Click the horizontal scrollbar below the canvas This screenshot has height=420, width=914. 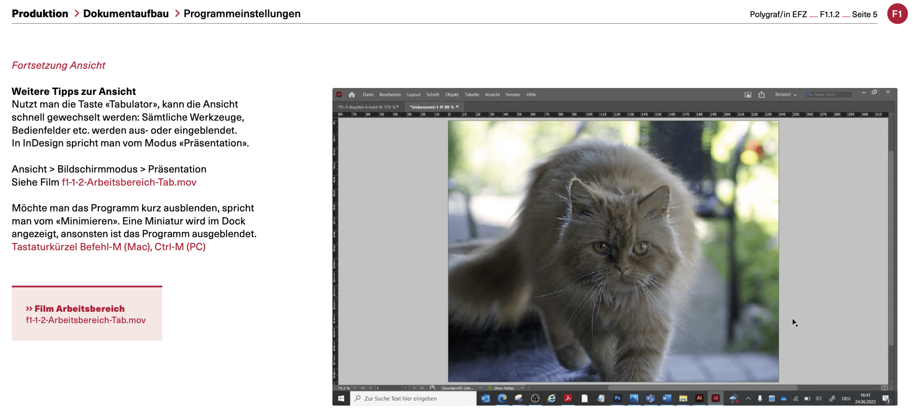pos(702,388)
